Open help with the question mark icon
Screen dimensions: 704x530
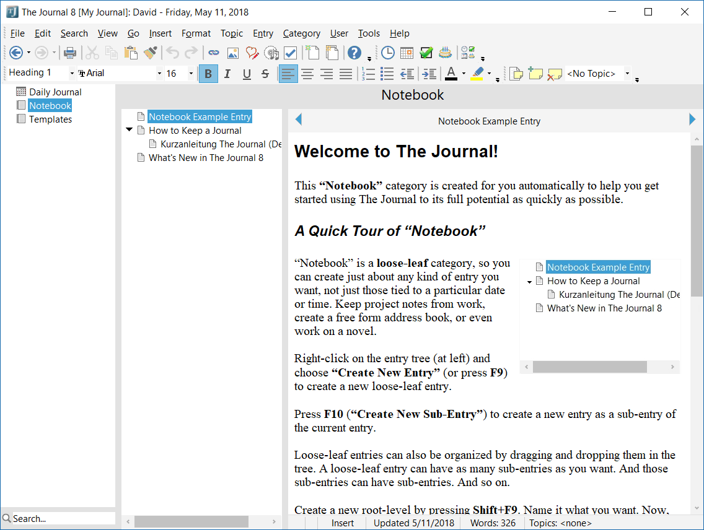pos(354,53)
